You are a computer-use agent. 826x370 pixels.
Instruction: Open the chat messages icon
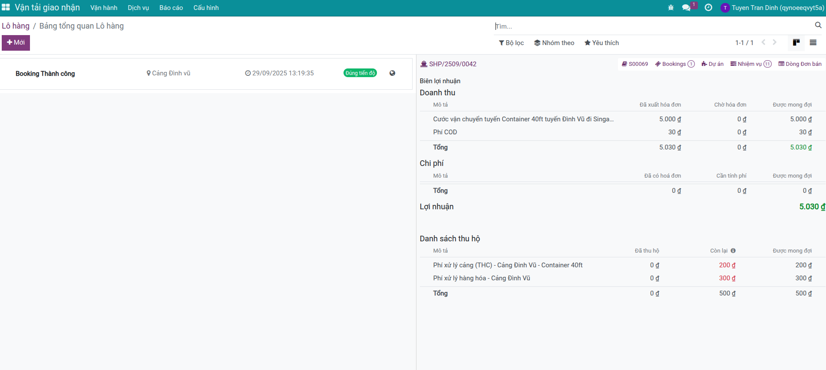(686, 8)
